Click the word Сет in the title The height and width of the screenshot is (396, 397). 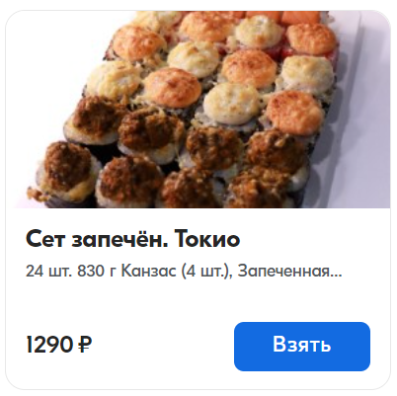44,239
